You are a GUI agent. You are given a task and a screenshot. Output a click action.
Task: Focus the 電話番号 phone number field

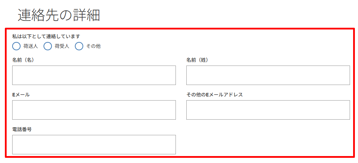pos(94,145)
